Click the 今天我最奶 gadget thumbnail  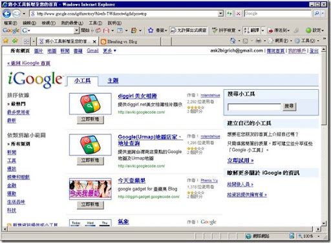[91, 189]
